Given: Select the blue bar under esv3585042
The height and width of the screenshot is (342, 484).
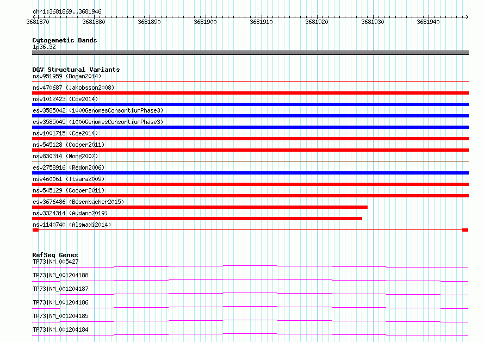Looking at the screenshot, I should click(250, 116).
